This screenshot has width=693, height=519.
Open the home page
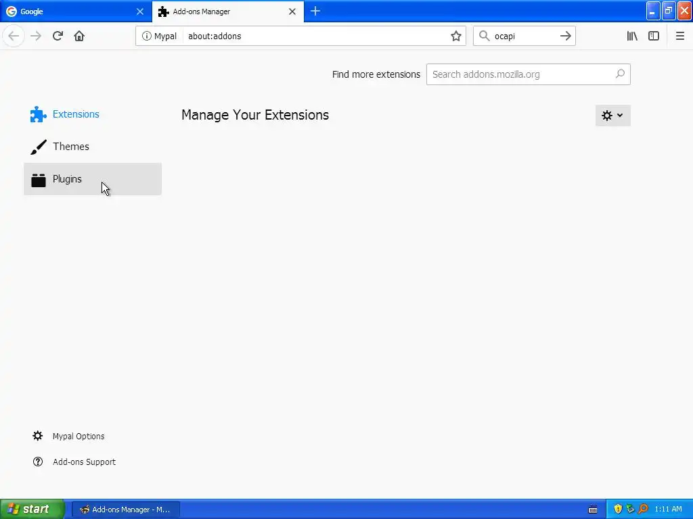click(x=79, y=36)
